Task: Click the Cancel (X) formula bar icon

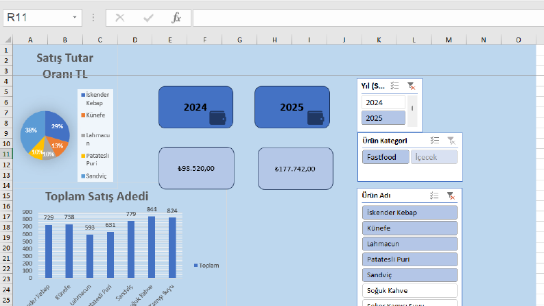Action: 120,18
